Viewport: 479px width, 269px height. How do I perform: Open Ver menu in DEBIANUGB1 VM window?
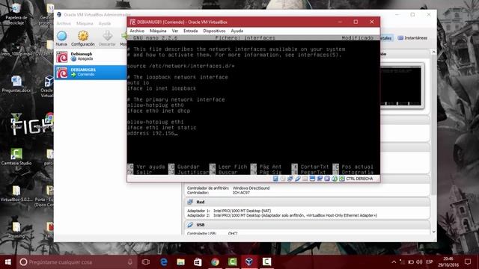click(x=174, y=31)
